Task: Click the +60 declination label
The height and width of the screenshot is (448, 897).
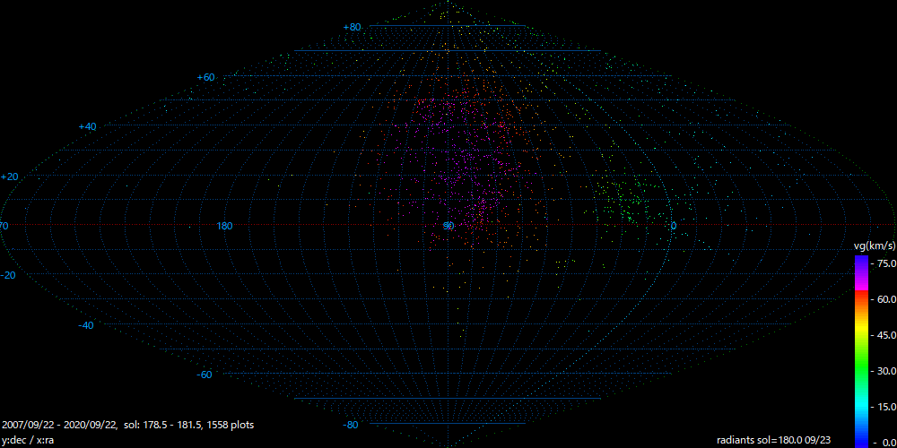Action: (205, 78)
